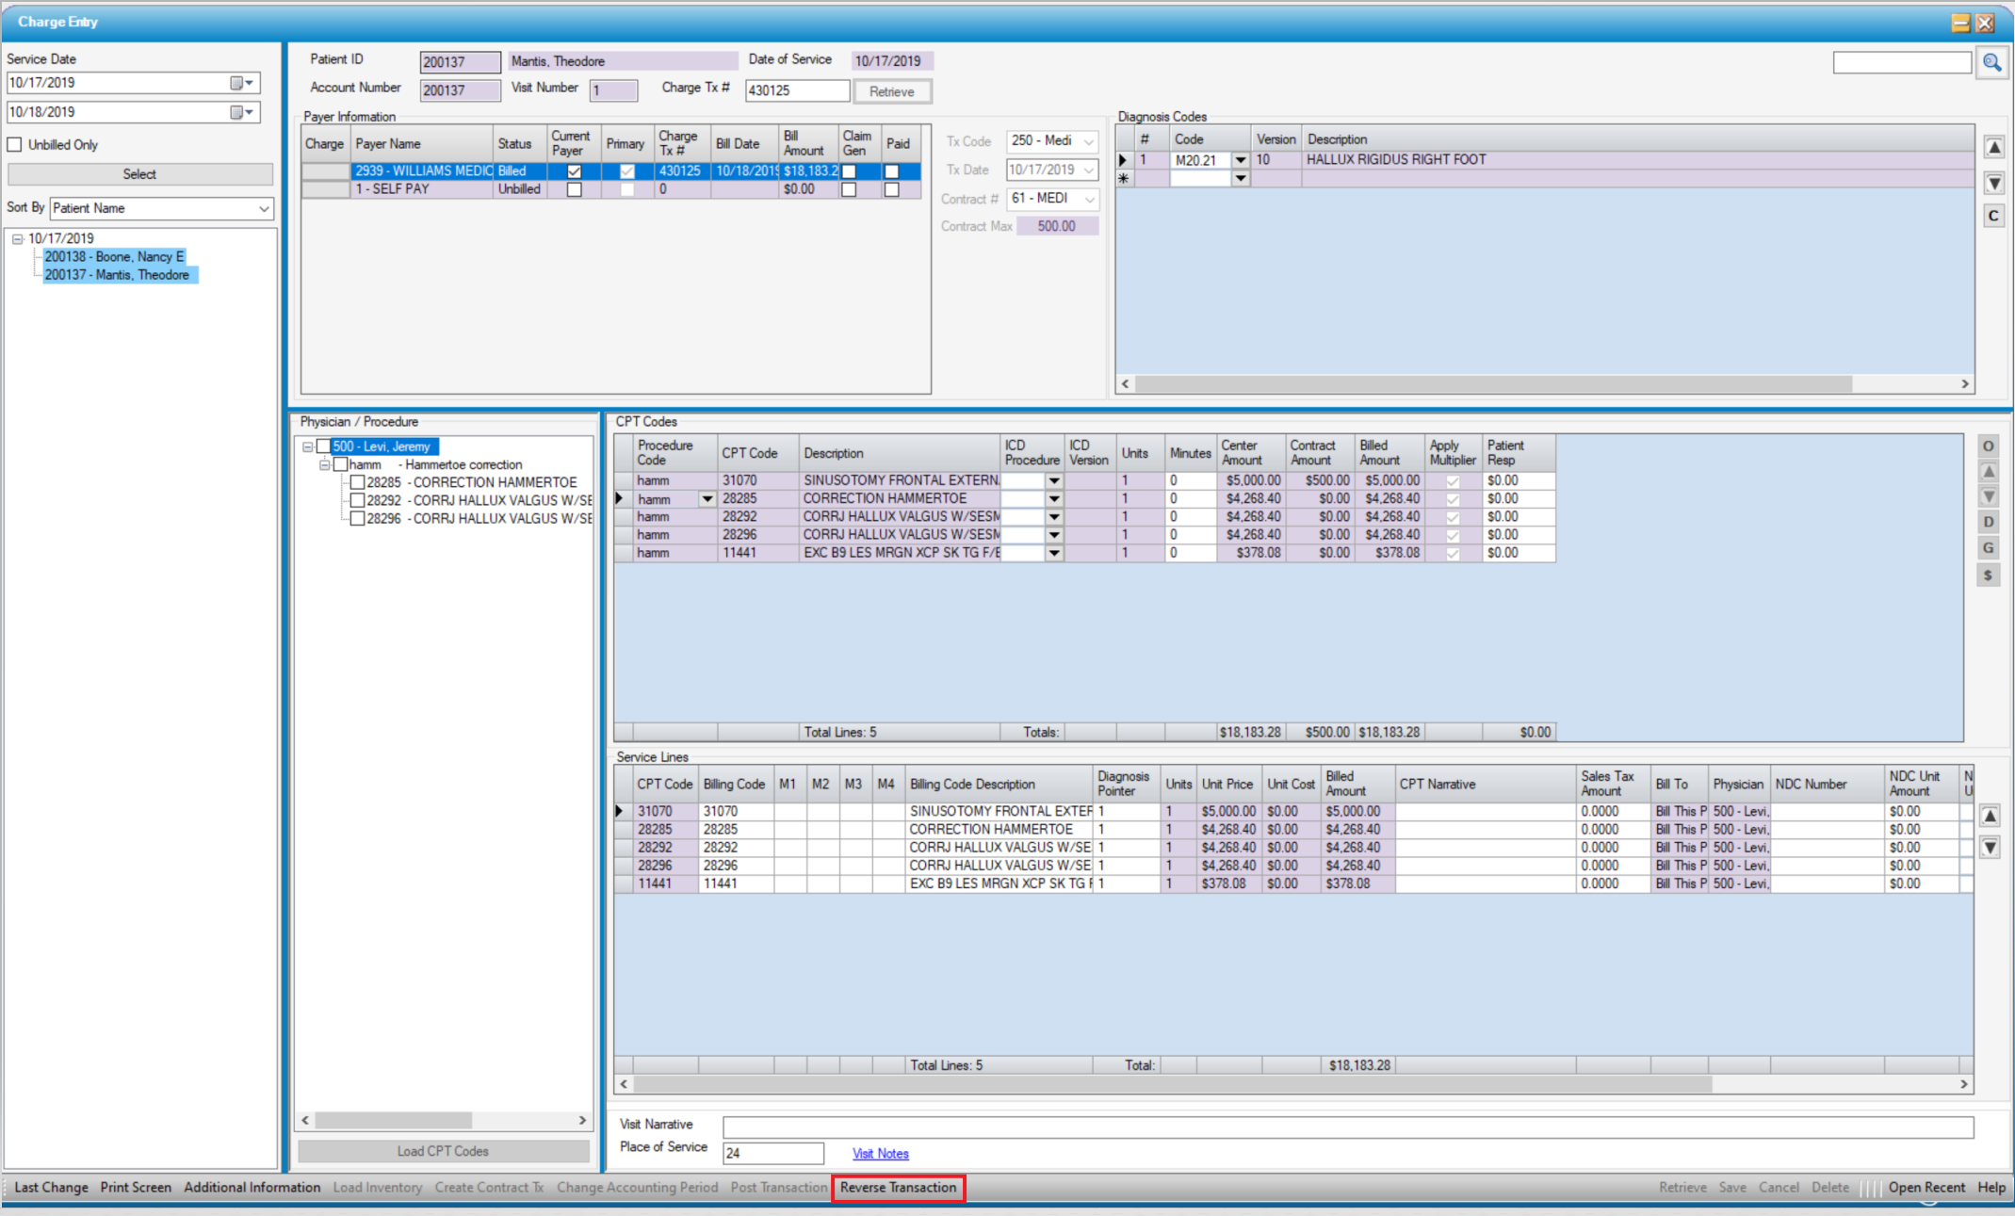The width and height of the screenshot is (2015, 1216).
Task: Open the Tx Code dropdown
Action: click(x=1088, y=141)
